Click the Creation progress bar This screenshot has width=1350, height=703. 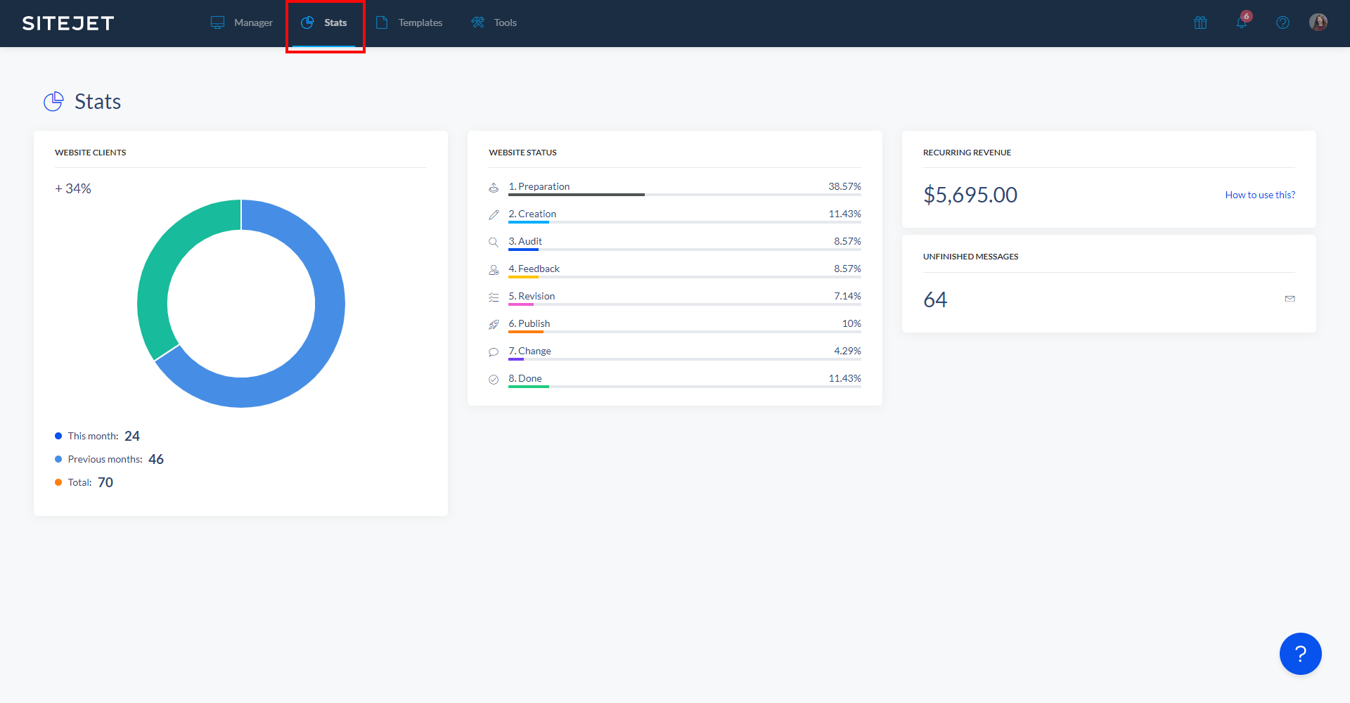(x=684, y=222)
